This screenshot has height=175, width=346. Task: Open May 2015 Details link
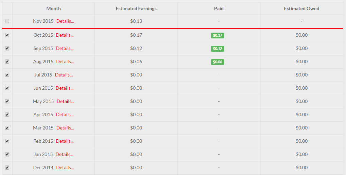[x=65, y=101]
